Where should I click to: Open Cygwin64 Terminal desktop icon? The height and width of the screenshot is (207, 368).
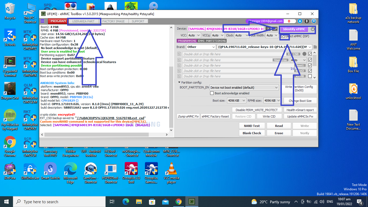point(10,66)
